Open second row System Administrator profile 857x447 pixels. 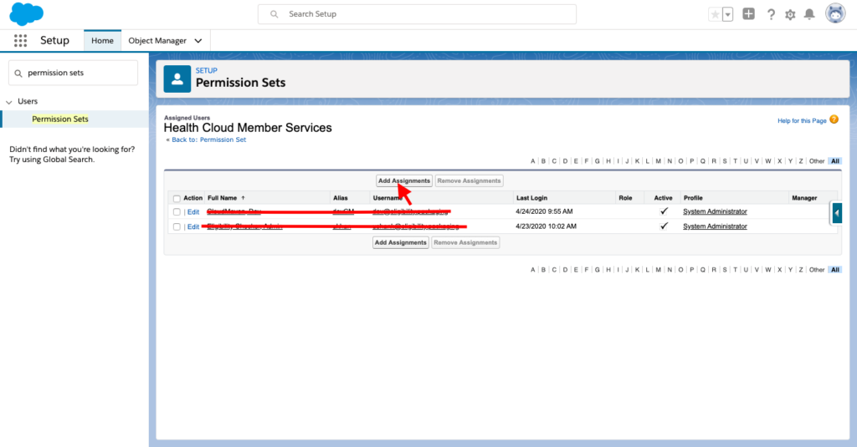(715, 226)
